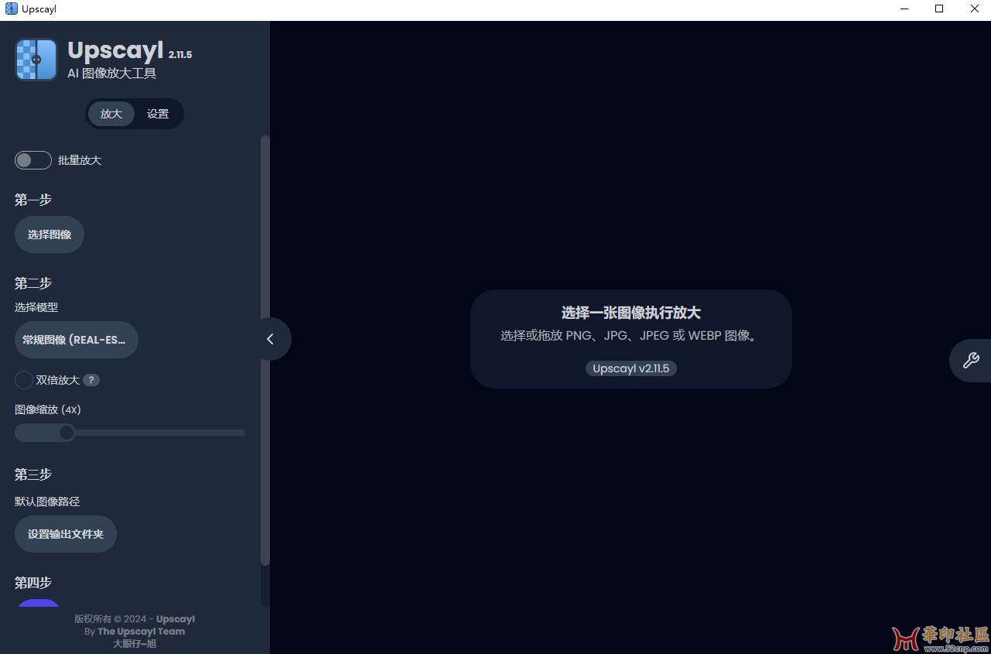
Task: Click the 图像缩放 (4X) label
Action: [48, 409]
